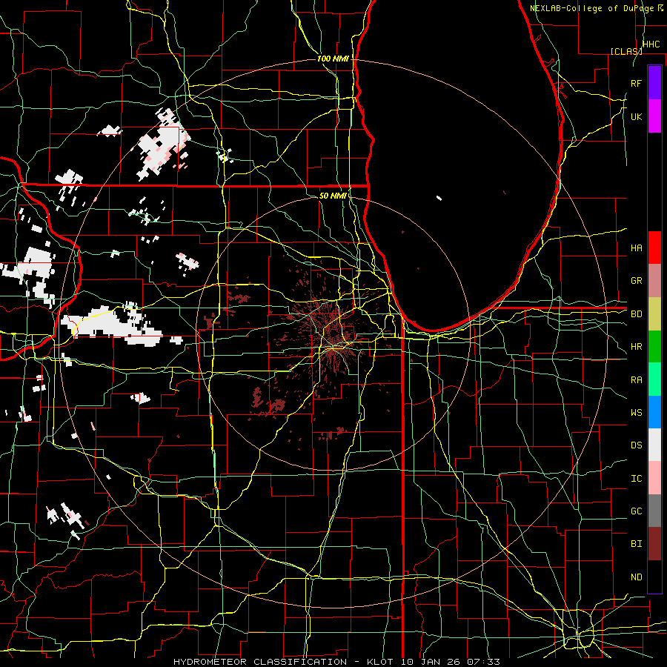The image size is (667, 667).
Task: Click the blue WS legend swatch
Action: (x=654, y=412)
